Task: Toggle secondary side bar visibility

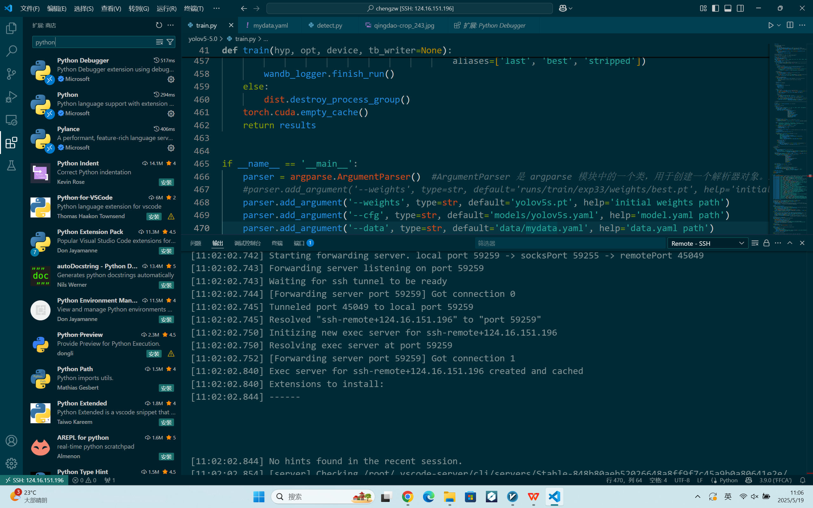Action: coord(740,8)
